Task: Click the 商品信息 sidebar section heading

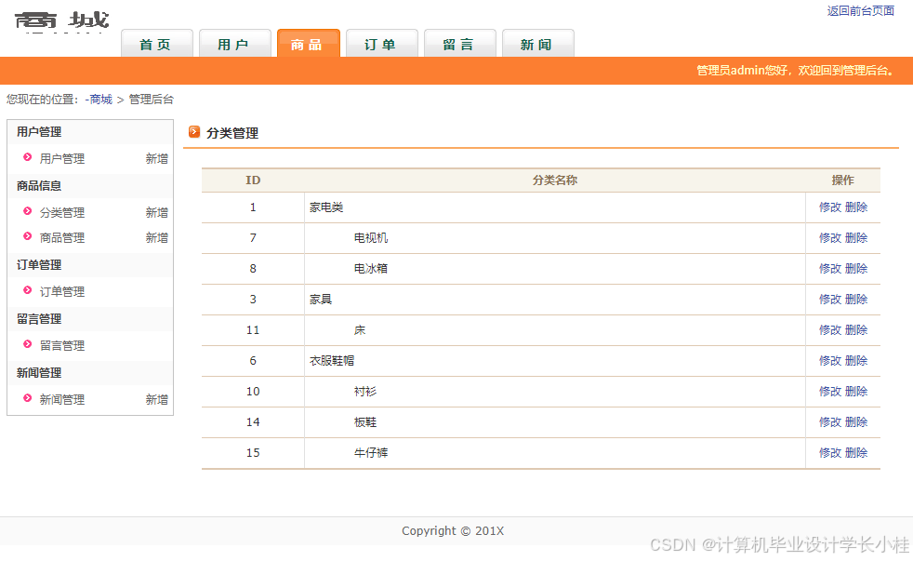Action: tap(39, 186)
